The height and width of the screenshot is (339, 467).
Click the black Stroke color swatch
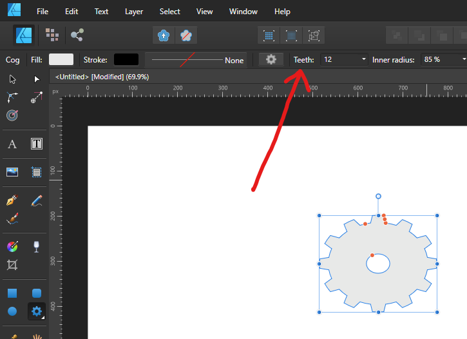pyautogui.click(x=126, y=59)
